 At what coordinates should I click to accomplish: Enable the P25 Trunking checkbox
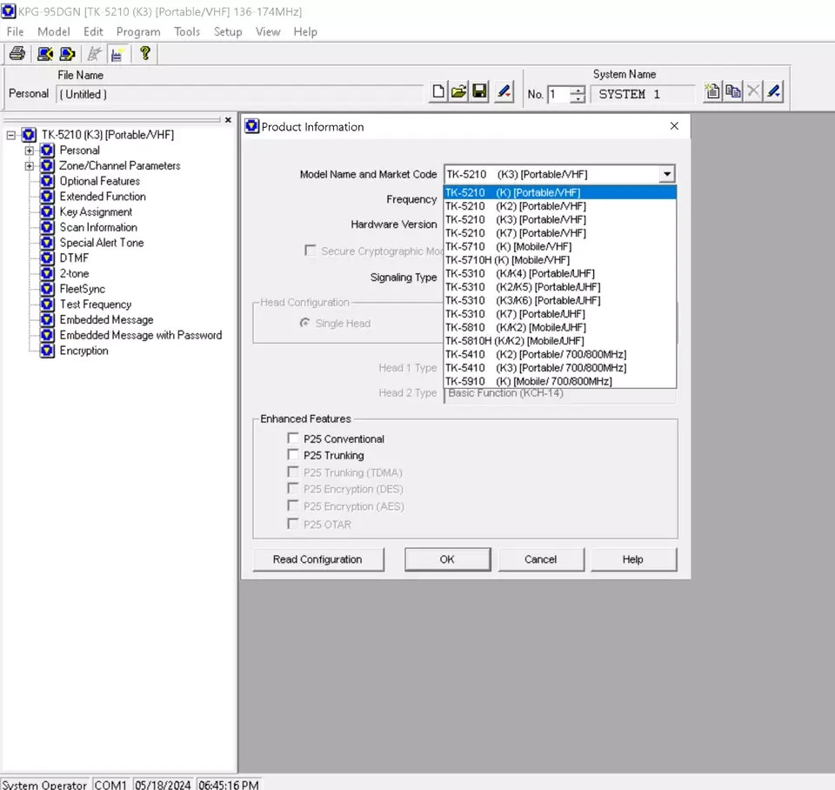tap(293, 456)
